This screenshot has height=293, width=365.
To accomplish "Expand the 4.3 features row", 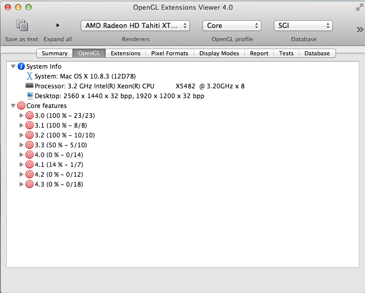I will (x=21, y=184).
